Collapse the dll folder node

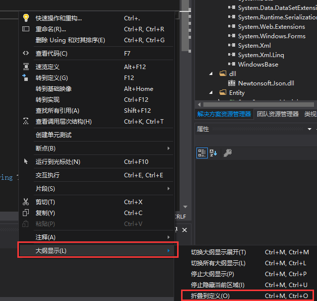pyautogui.click(x=211, y=74)
